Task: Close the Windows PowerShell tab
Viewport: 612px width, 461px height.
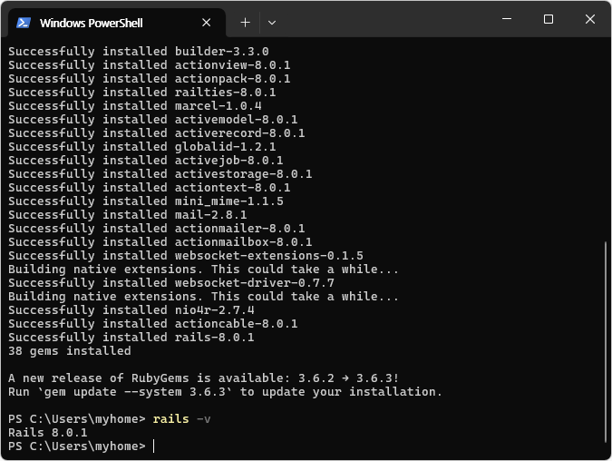Action: pyautogui.click(x=208, y=23)
